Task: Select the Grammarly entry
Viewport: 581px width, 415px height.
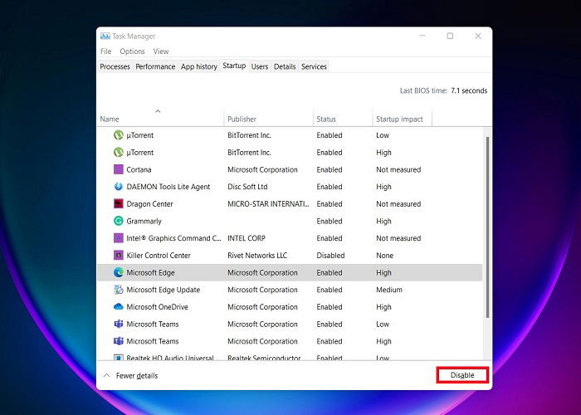Action: (144, 222)
